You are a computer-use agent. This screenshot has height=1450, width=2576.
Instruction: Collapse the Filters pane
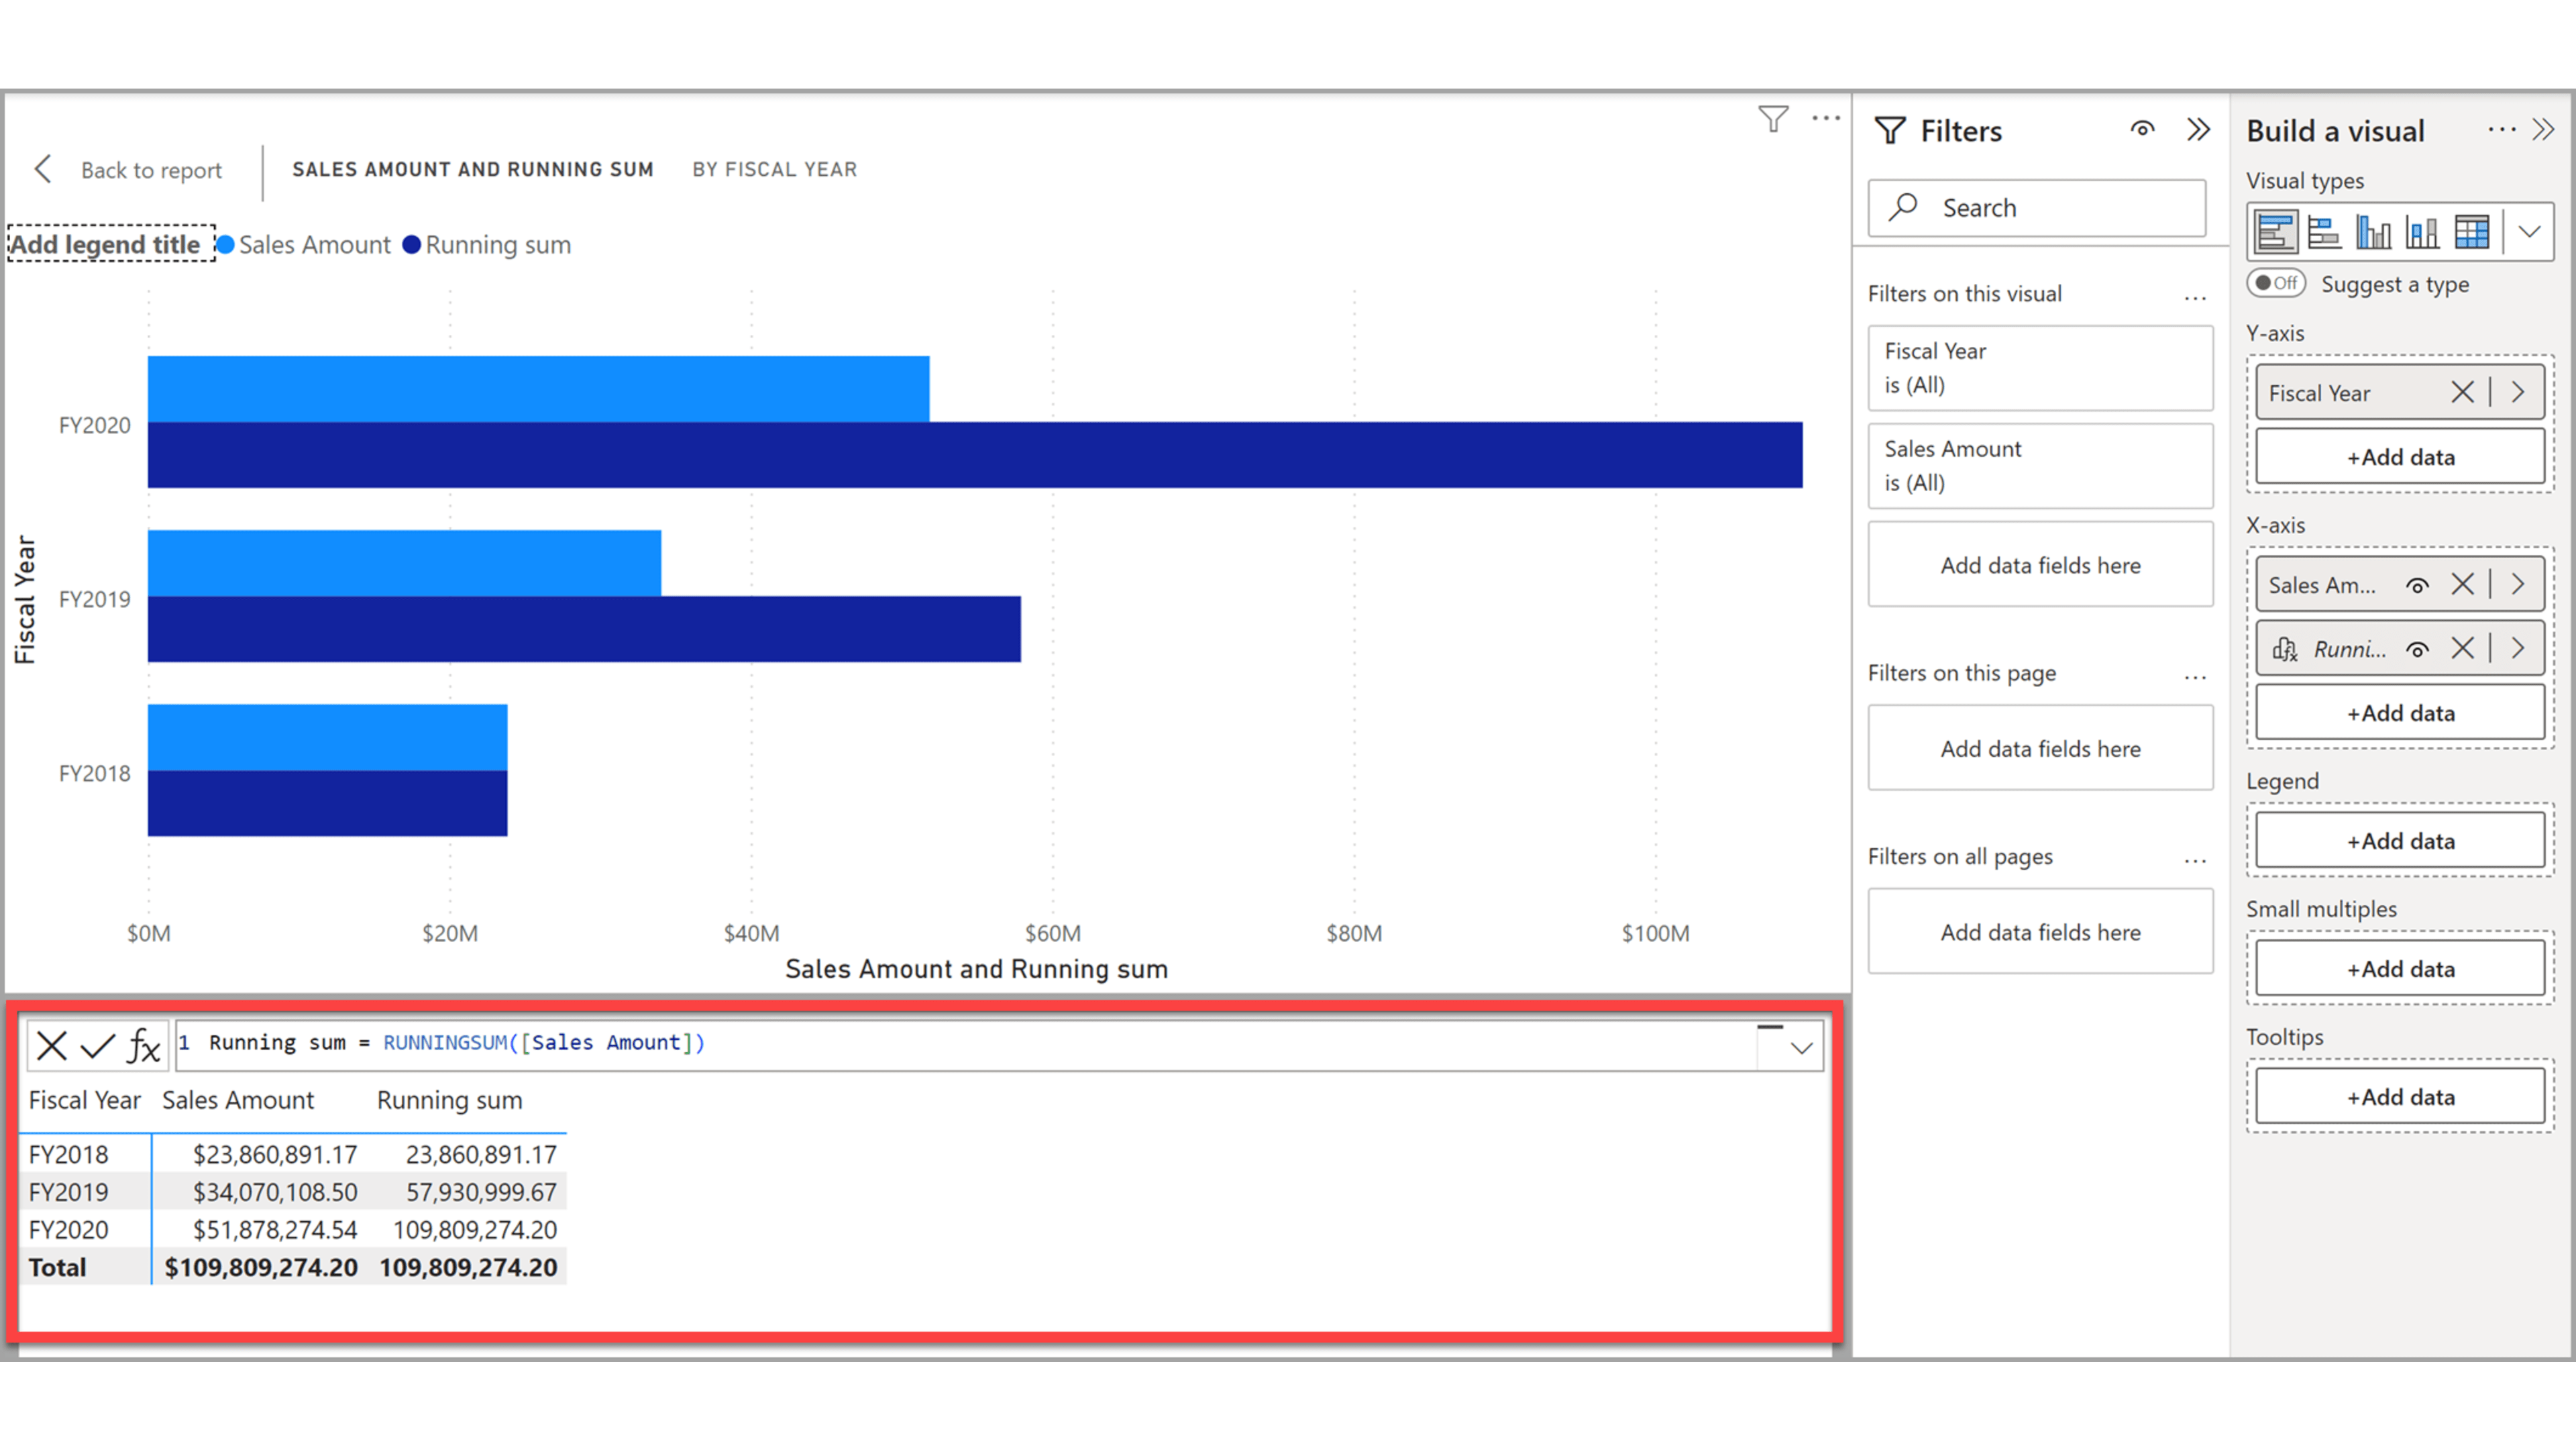2197,129
